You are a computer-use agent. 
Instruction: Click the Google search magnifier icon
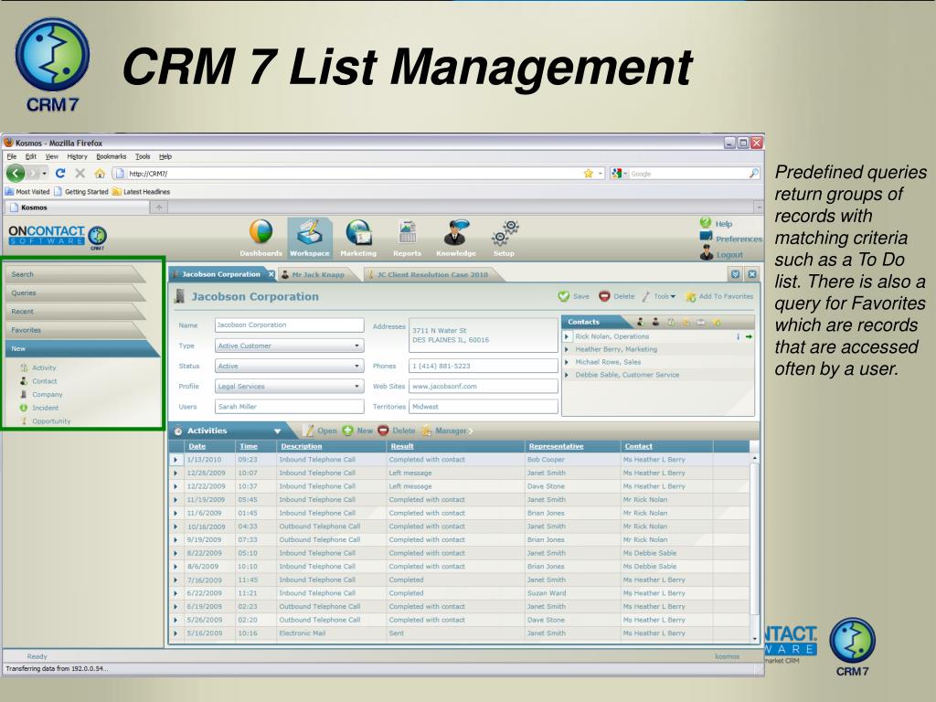753,173
